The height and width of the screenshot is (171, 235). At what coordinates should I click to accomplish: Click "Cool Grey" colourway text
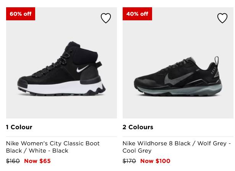tap(137, 151)
